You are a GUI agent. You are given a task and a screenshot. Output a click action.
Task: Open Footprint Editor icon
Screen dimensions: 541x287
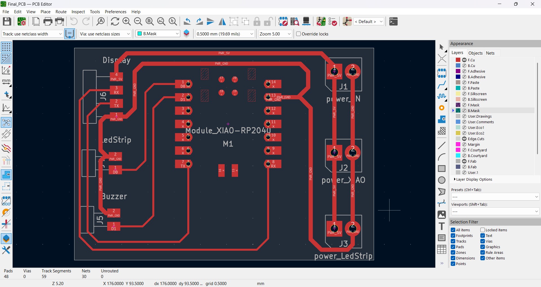(x=283, y=21)
